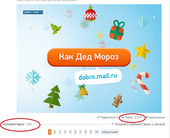Viewport: 170px width, 138px height.
Task: Click Показать комментарии с начала text
Action: 140,124
